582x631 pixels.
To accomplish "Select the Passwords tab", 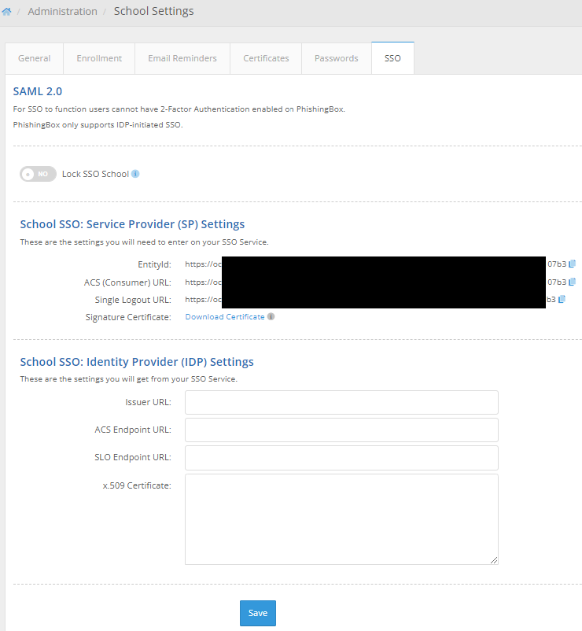I will point(337,58).
